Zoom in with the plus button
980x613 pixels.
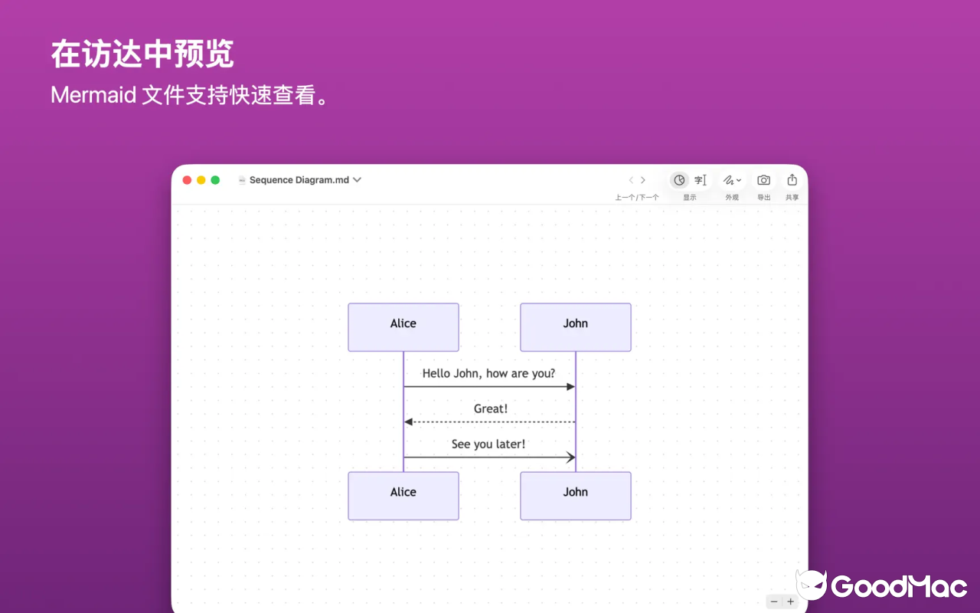tap(791, 602)
